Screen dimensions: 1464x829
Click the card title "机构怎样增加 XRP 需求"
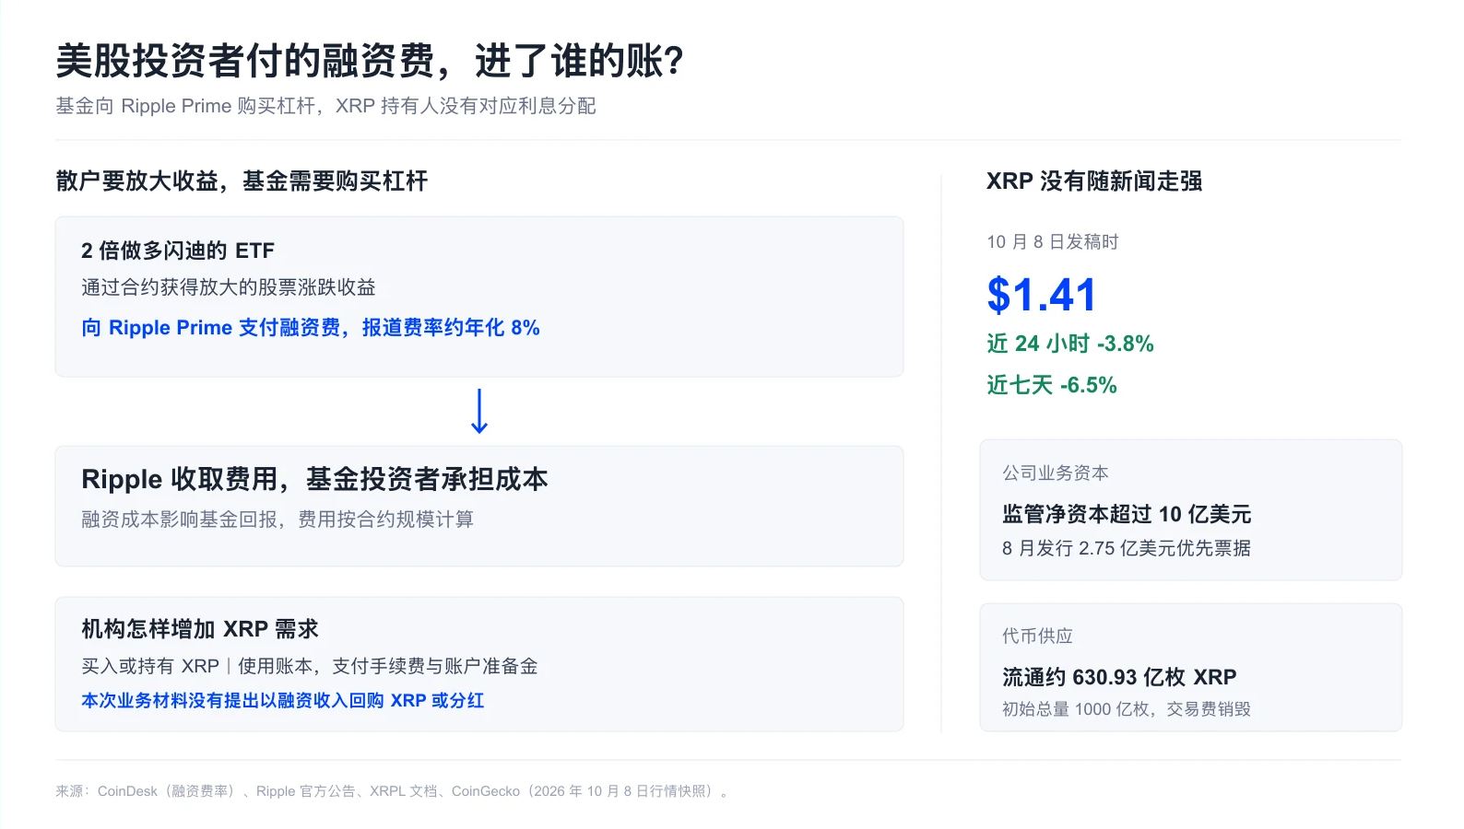point(200,629)
